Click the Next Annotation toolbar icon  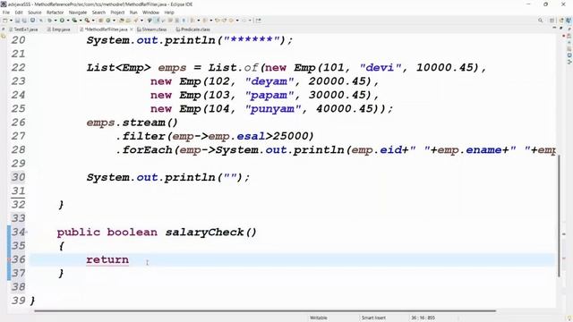click(x=192, y=21)
